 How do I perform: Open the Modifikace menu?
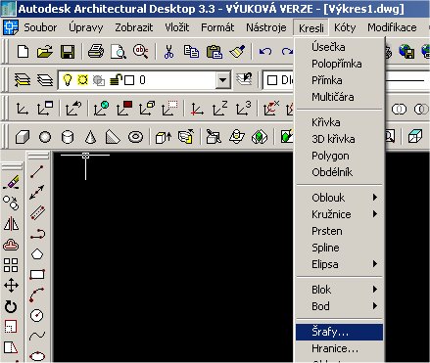[x=392, y=27]
